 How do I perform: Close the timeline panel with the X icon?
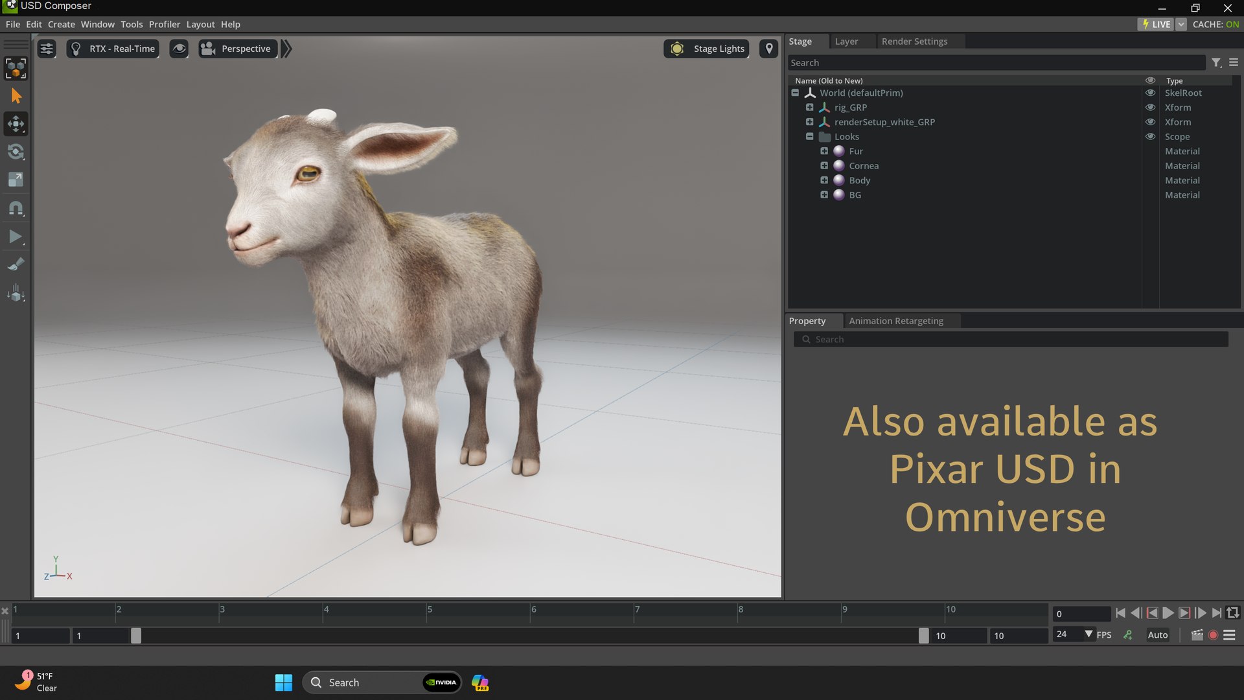coord(5,611)
